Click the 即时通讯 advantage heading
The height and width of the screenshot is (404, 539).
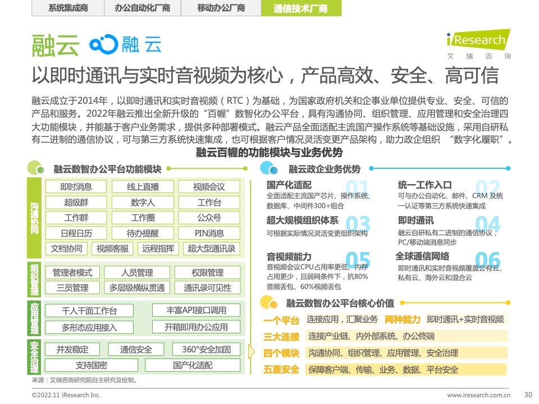coord(415,220)
